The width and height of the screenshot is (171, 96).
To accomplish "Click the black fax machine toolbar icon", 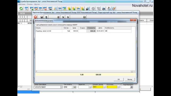I will click(88, 9).
